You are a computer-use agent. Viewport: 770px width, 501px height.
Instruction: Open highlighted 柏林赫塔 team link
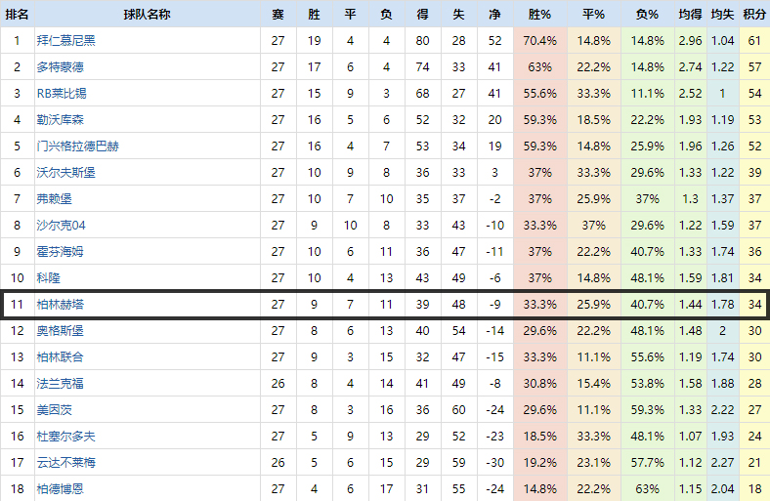[x=61, y=305]
